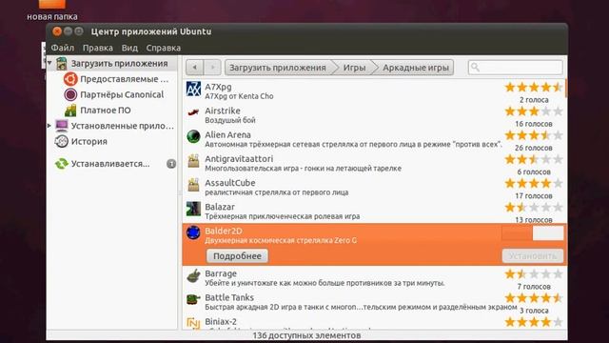Image resolution: width=609 pixels, height=343 pixels.
Task: Click the Игры breadcrumb
Action: [x=354, y=68]
